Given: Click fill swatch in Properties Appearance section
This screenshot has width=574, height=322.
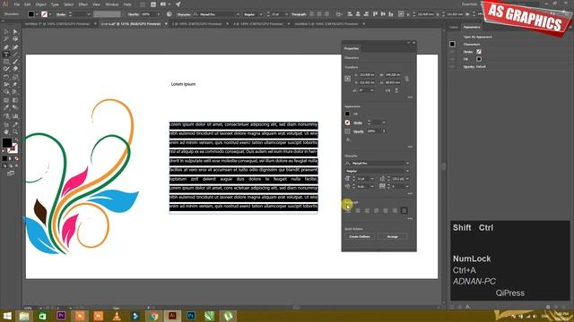Looking at the screenshot, I should pos(347,114).
